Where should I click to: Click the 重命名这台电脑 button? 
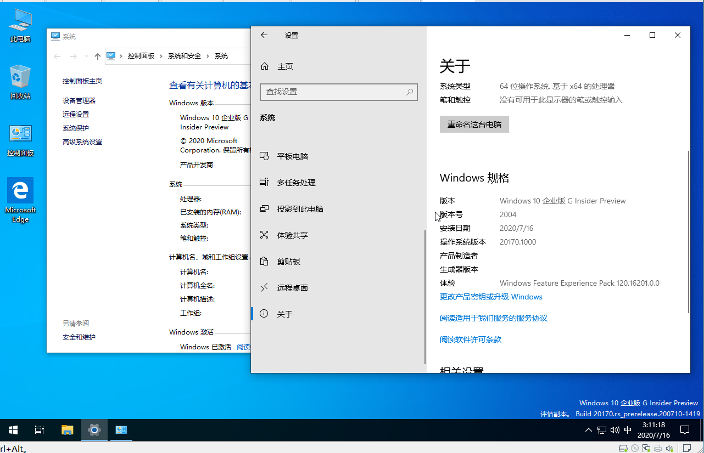click(x=474, y=124)
